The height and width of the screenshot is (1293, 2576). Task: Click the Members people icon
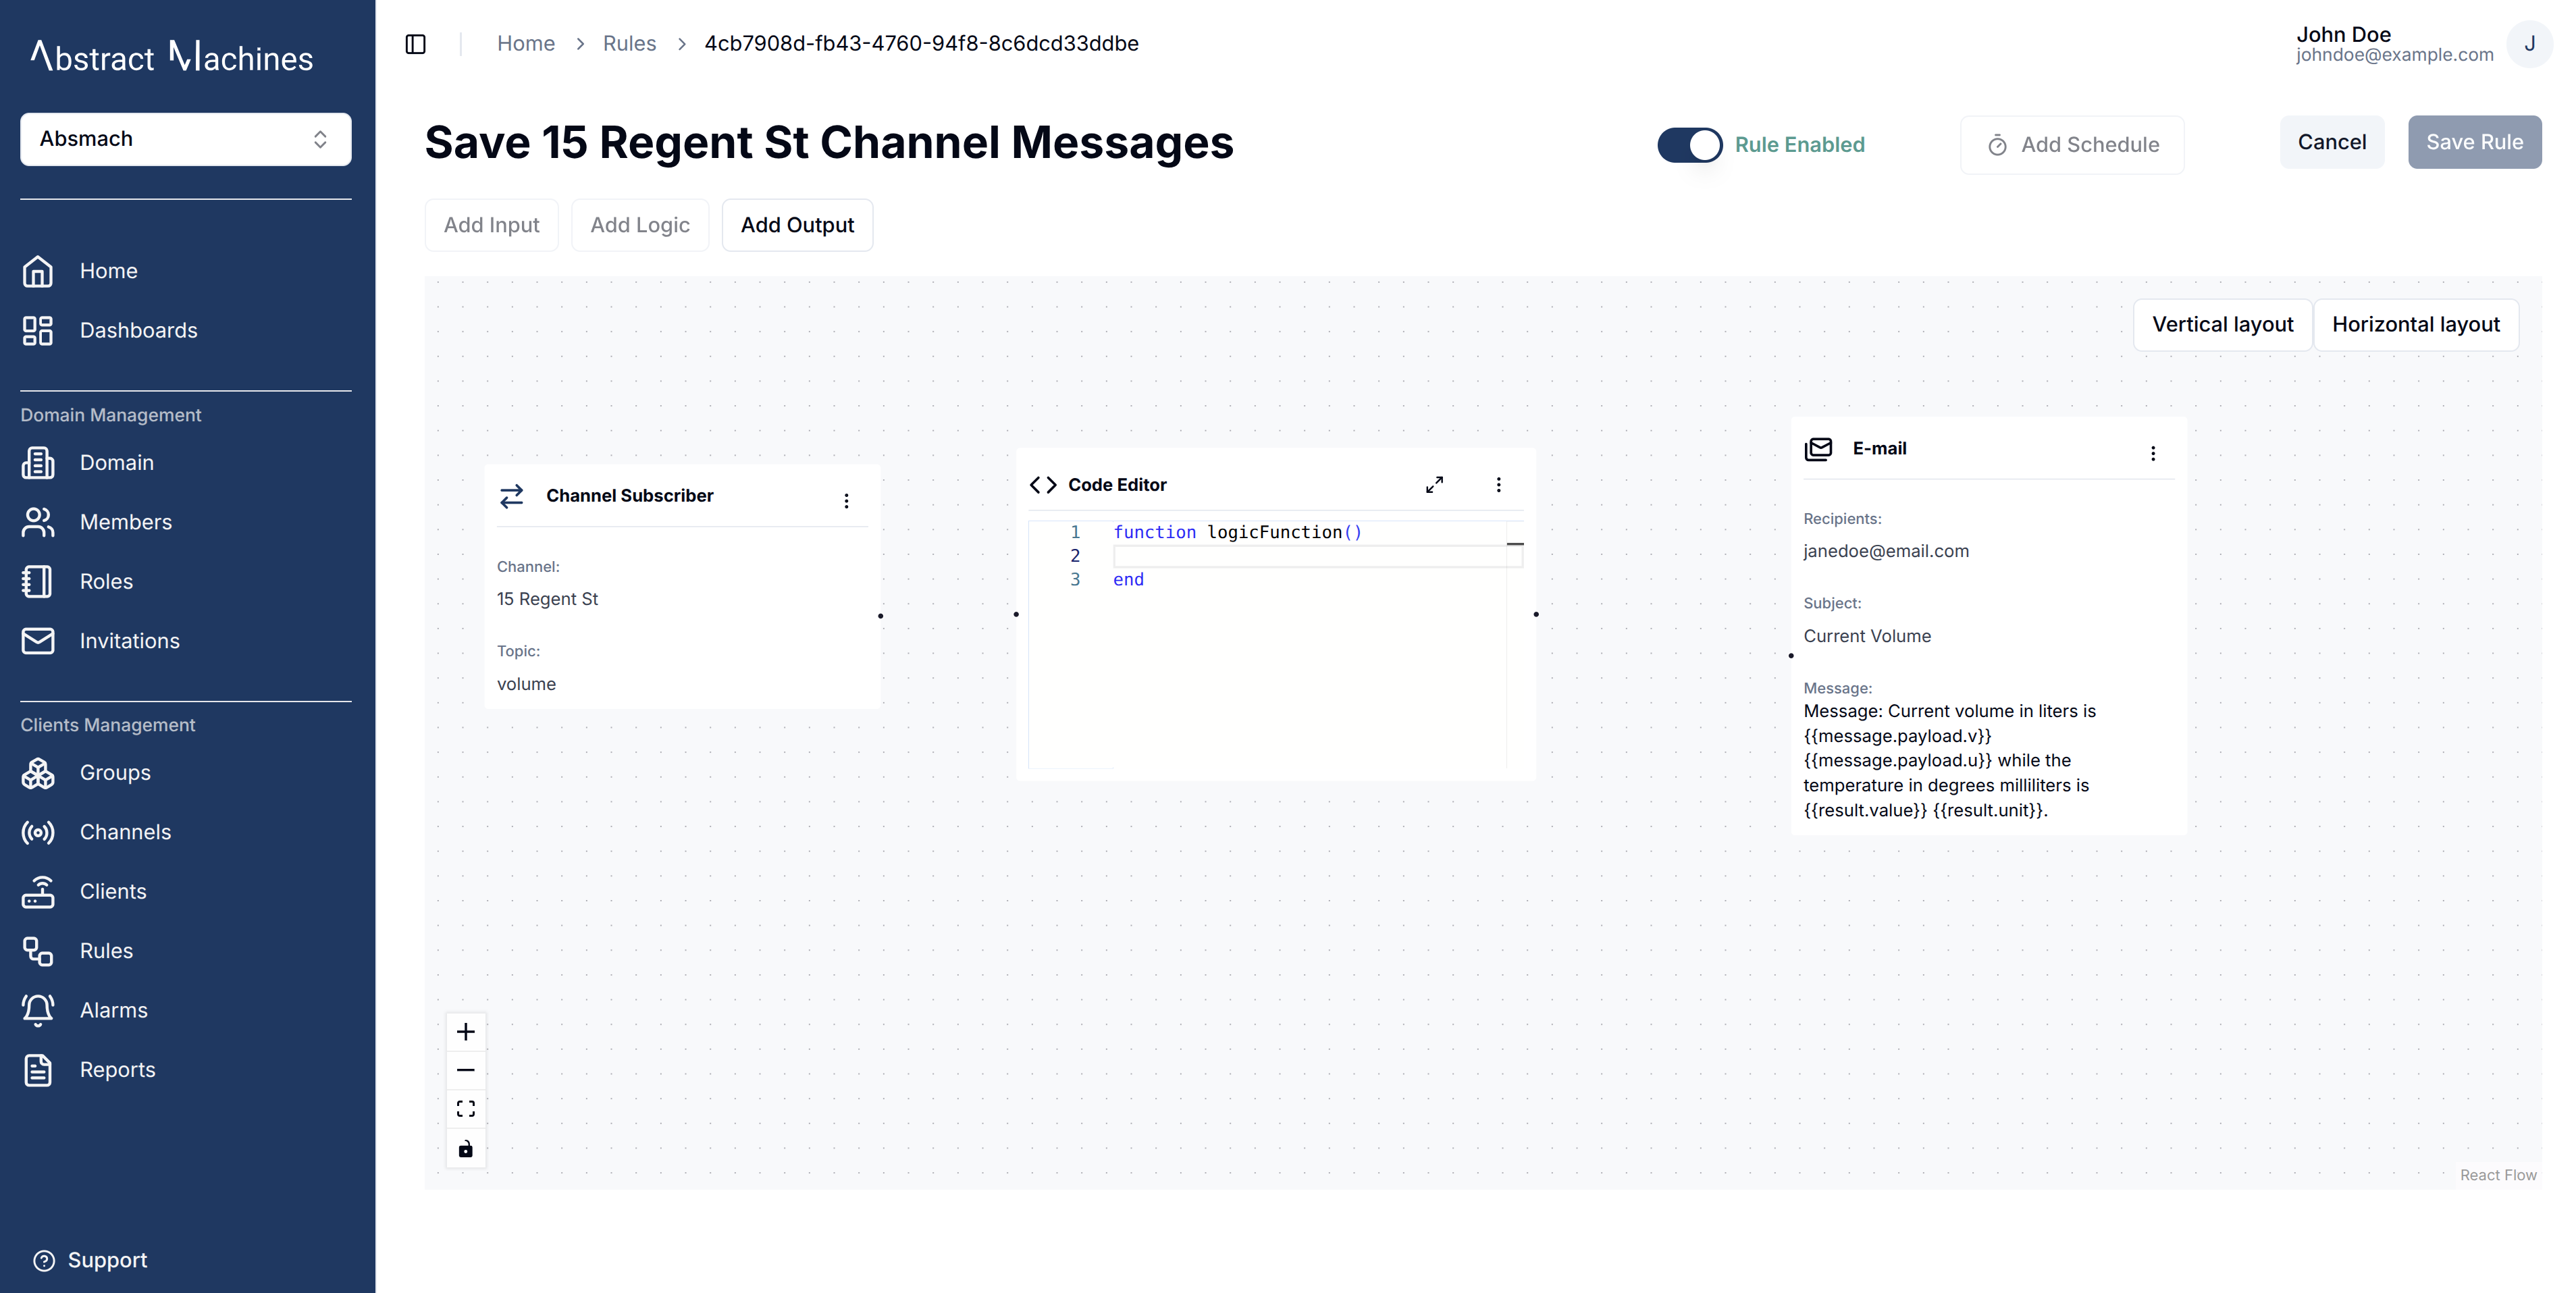[38, 522]
